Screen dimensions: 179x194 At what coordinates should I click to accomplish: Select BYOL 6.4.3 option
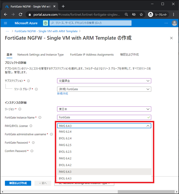tap(104, 178)
